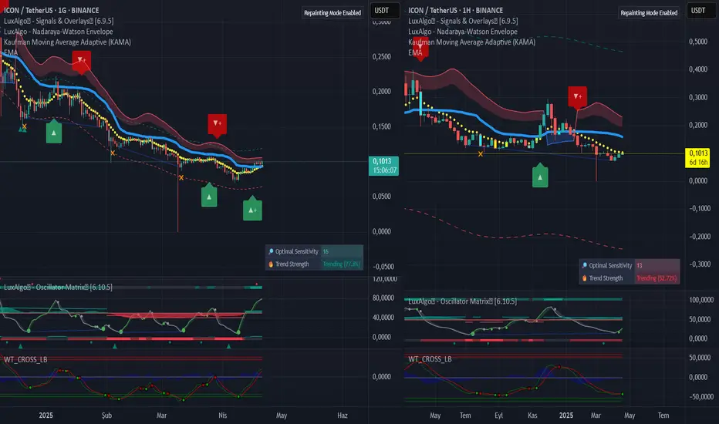The image size is (719, 424).
Task: Select the Oscillator Matrix legend on the 1G chart
Action: point(58,287)
